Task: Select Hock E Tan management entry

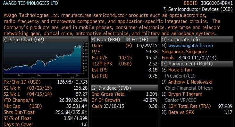Action: pyautogui.click(x=180, y=70)
